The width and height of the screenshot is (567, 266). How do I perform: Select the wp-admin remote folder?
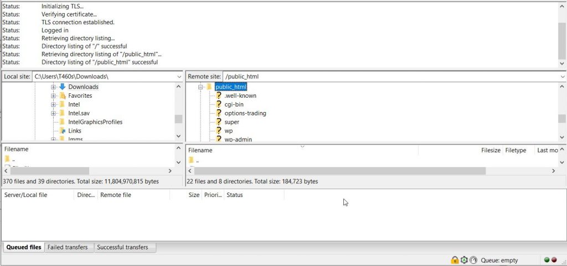(238, 139)
